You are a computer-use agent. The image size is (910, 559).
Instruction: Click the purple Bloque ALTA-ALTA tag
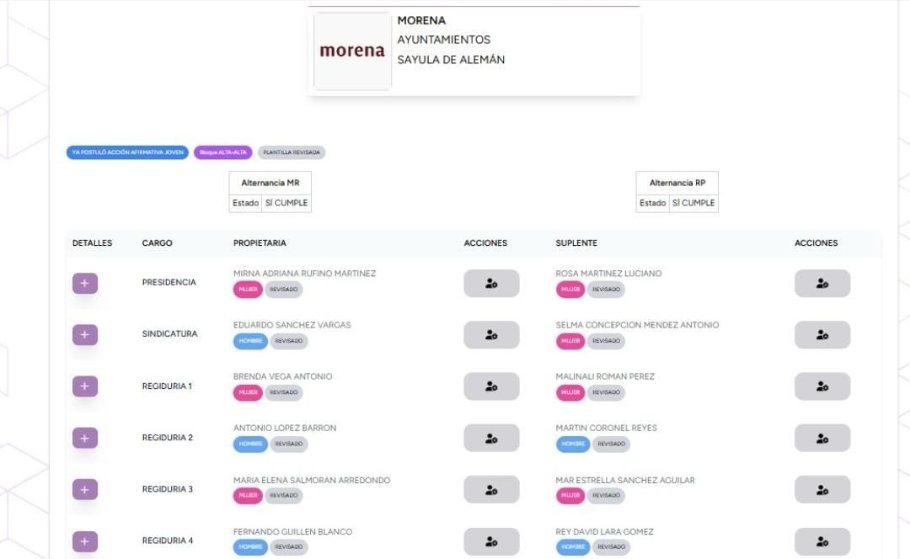tap(222, 152)
